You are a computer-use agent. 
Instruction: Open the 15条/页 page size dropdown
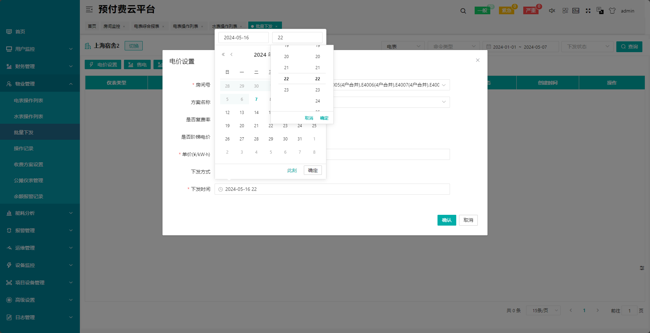(x=543, y=310)
